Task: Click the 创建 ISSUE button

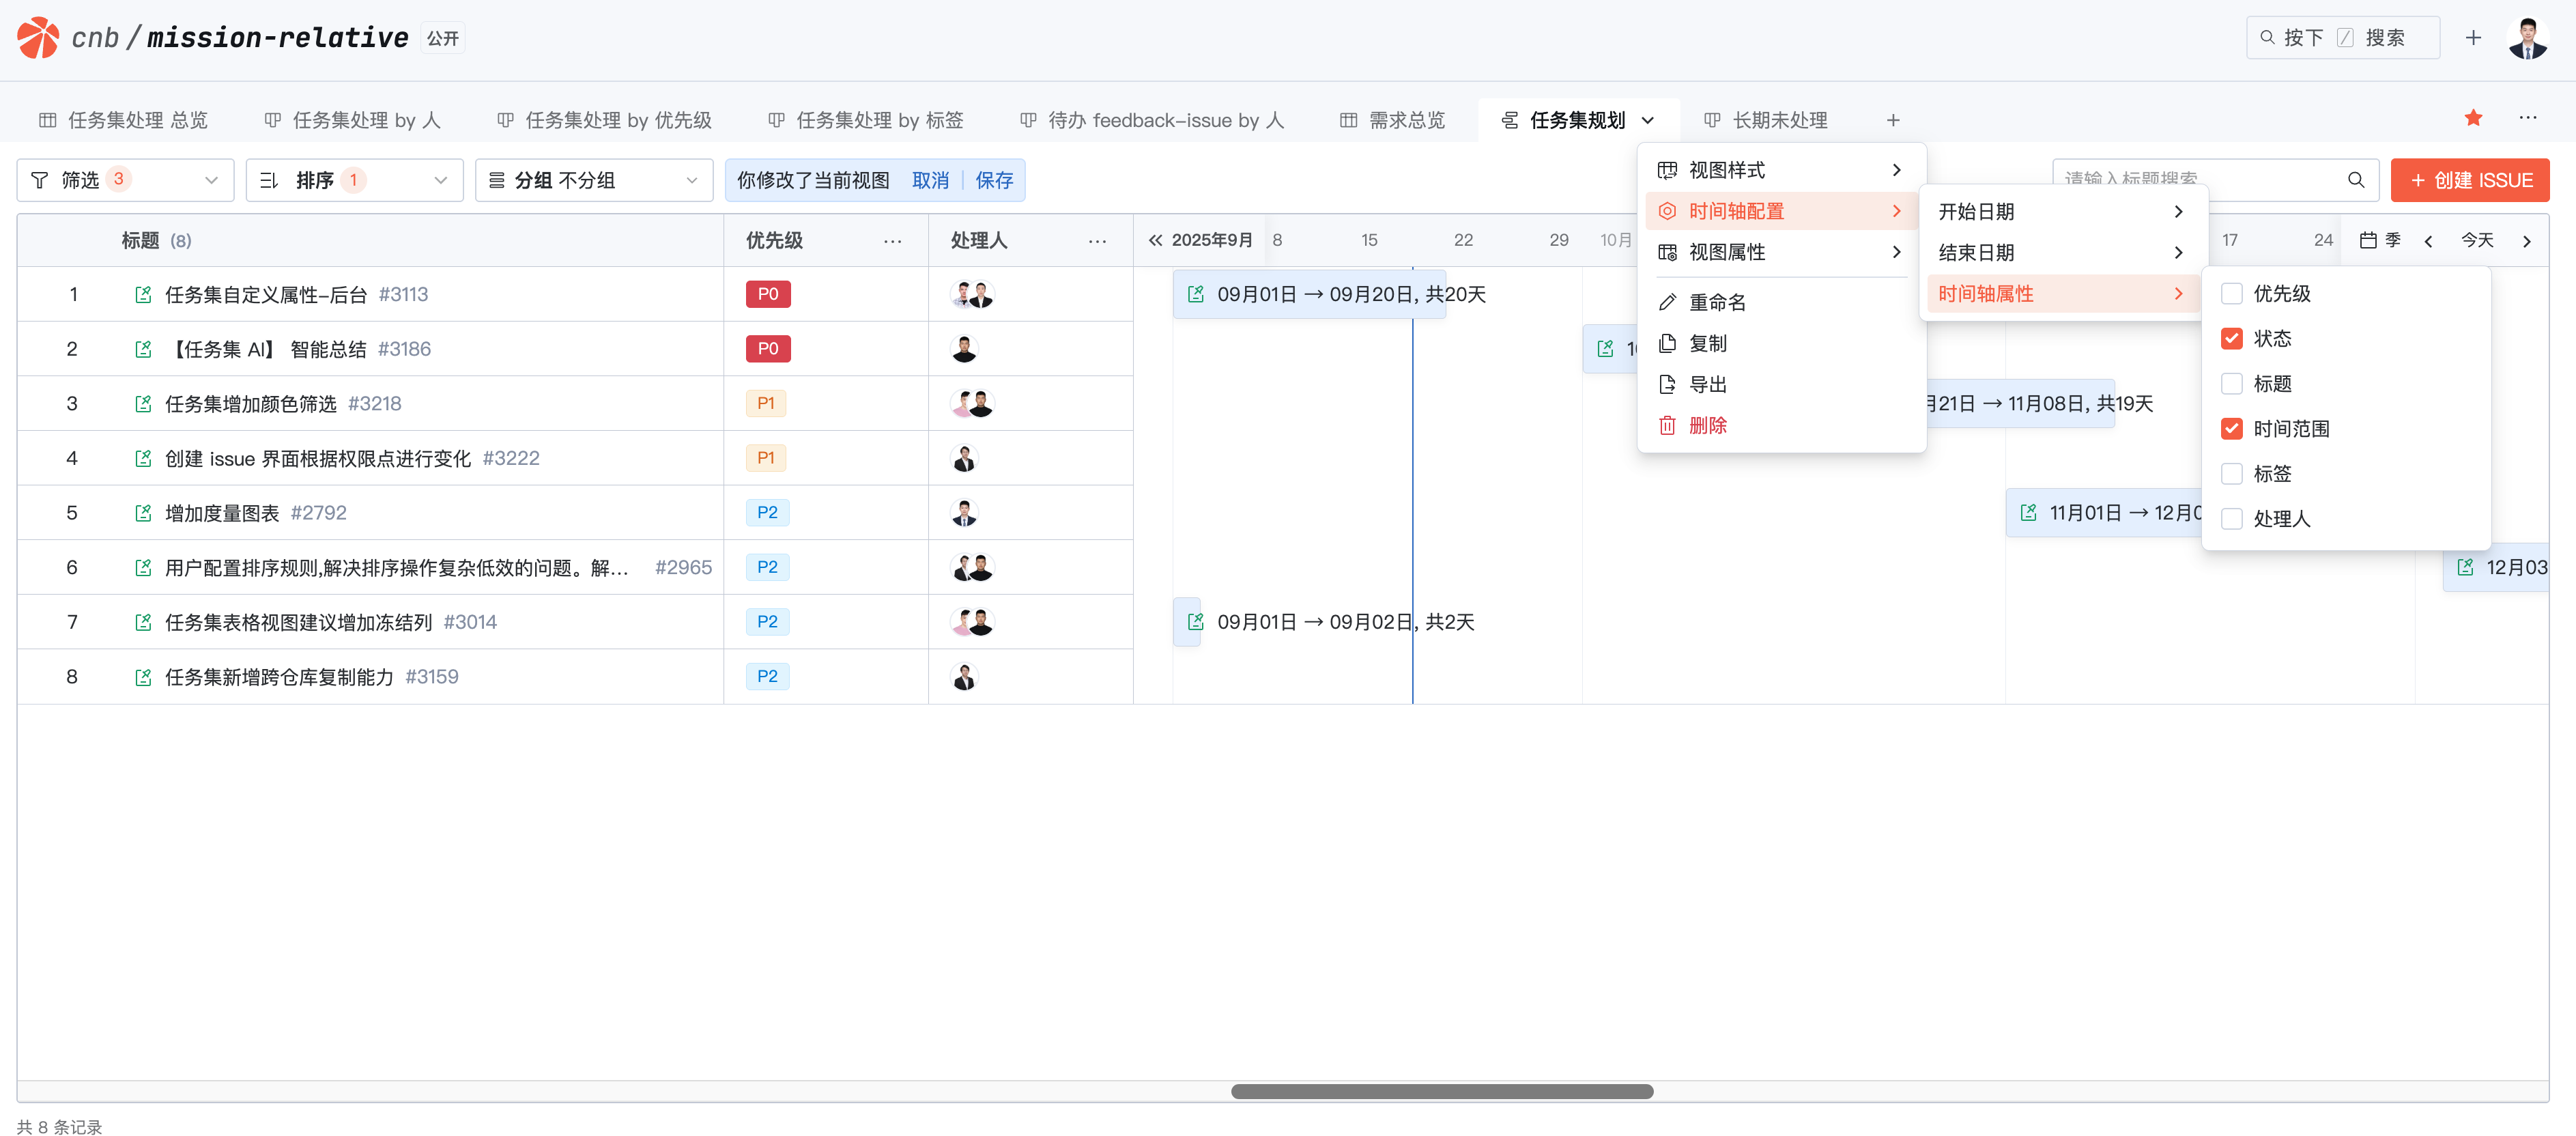Action: [x=2469, y=180]
